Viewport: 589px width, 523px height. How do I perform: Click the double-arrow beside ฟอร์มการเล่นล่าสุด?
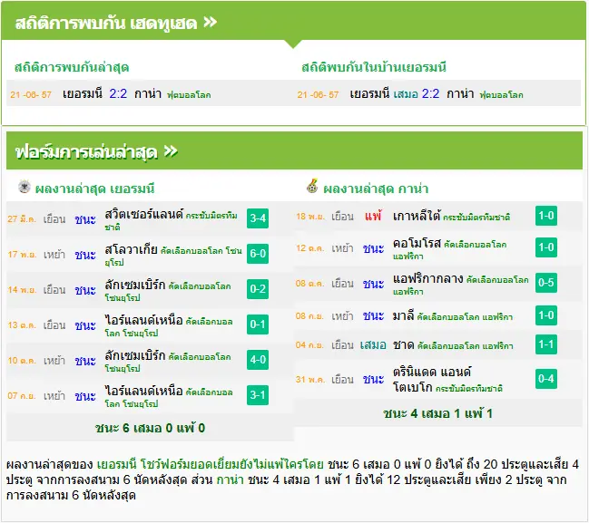[x=171, y=151]
